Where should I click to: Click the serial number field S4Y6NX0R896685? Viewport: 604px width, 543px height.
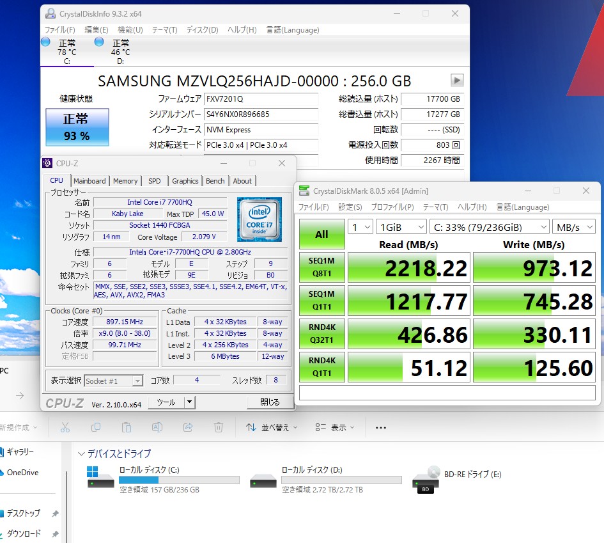click(x=261, y=114)
